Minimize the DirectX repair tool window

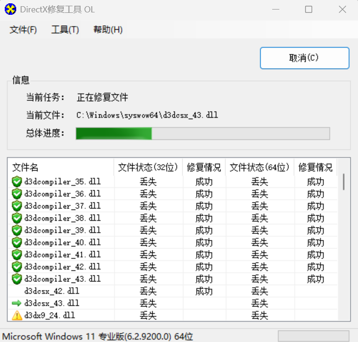click(x=276, y=10)
